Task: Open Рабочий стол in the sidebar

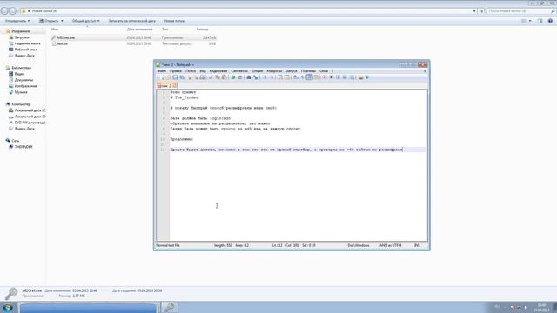Action: 25,50
